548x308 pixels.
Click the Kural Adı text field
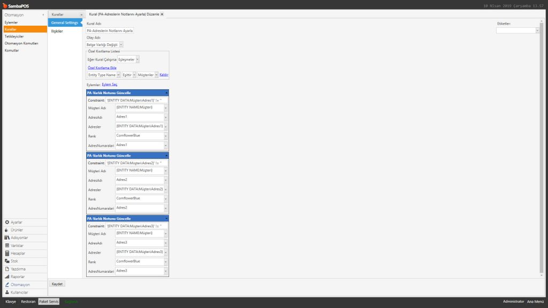110,31
